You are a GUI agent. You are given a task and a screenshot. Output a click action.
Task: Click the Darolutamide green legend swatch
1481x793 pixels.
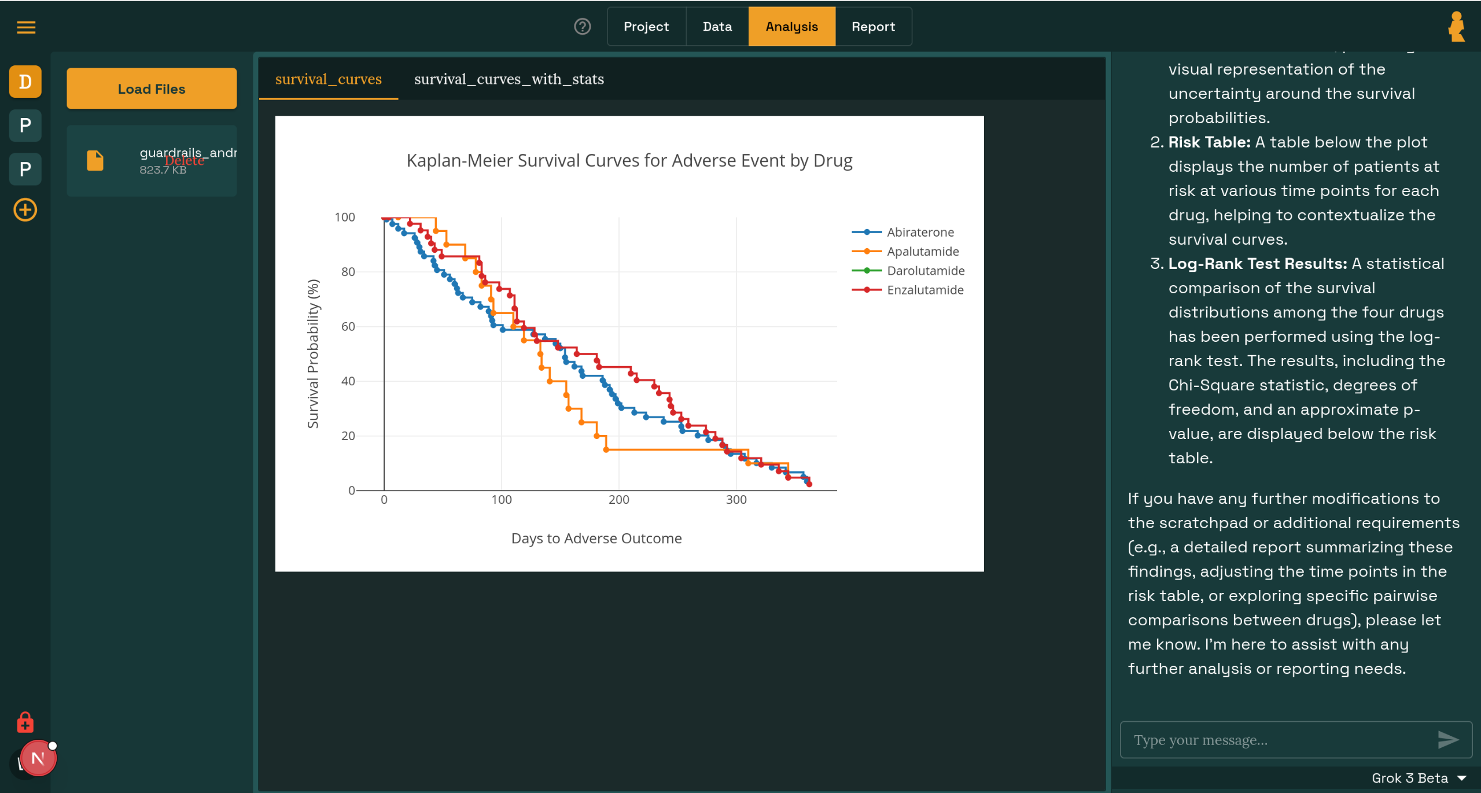coord(866,271)
